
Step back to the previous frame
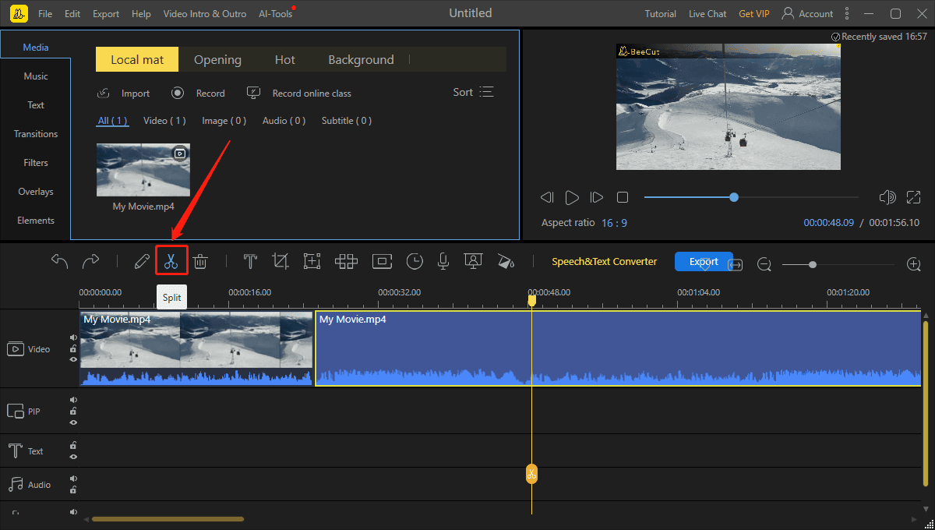pyautogui.click(x=547, y=197)
